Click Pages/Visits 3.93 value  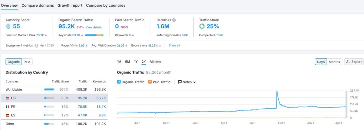point(81,45)
